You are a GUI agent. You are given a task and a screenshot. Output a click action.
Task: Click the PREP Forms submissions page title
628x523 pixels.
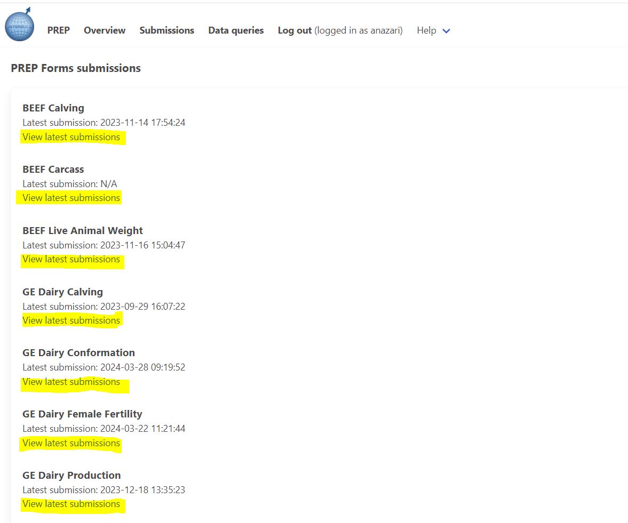(76, 68)
